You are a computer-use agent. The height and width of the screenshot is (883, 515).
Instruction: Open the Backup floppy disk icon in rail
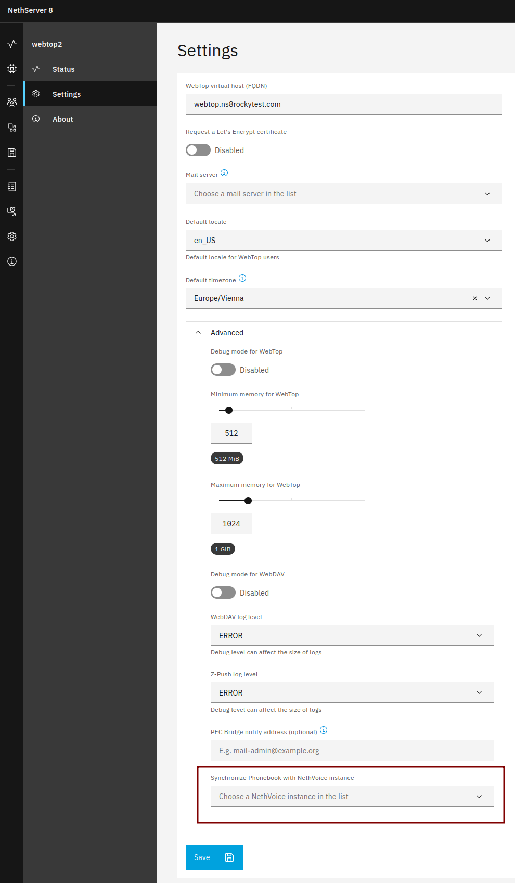(12, 153)
